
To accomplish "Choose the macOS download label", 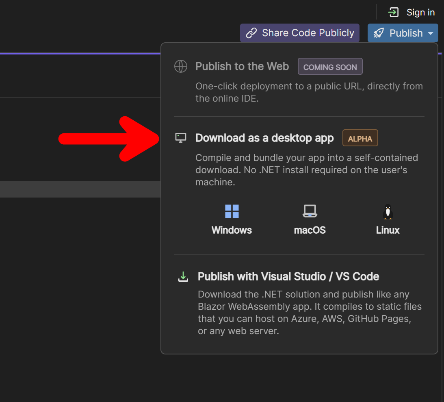I will 310,230.
